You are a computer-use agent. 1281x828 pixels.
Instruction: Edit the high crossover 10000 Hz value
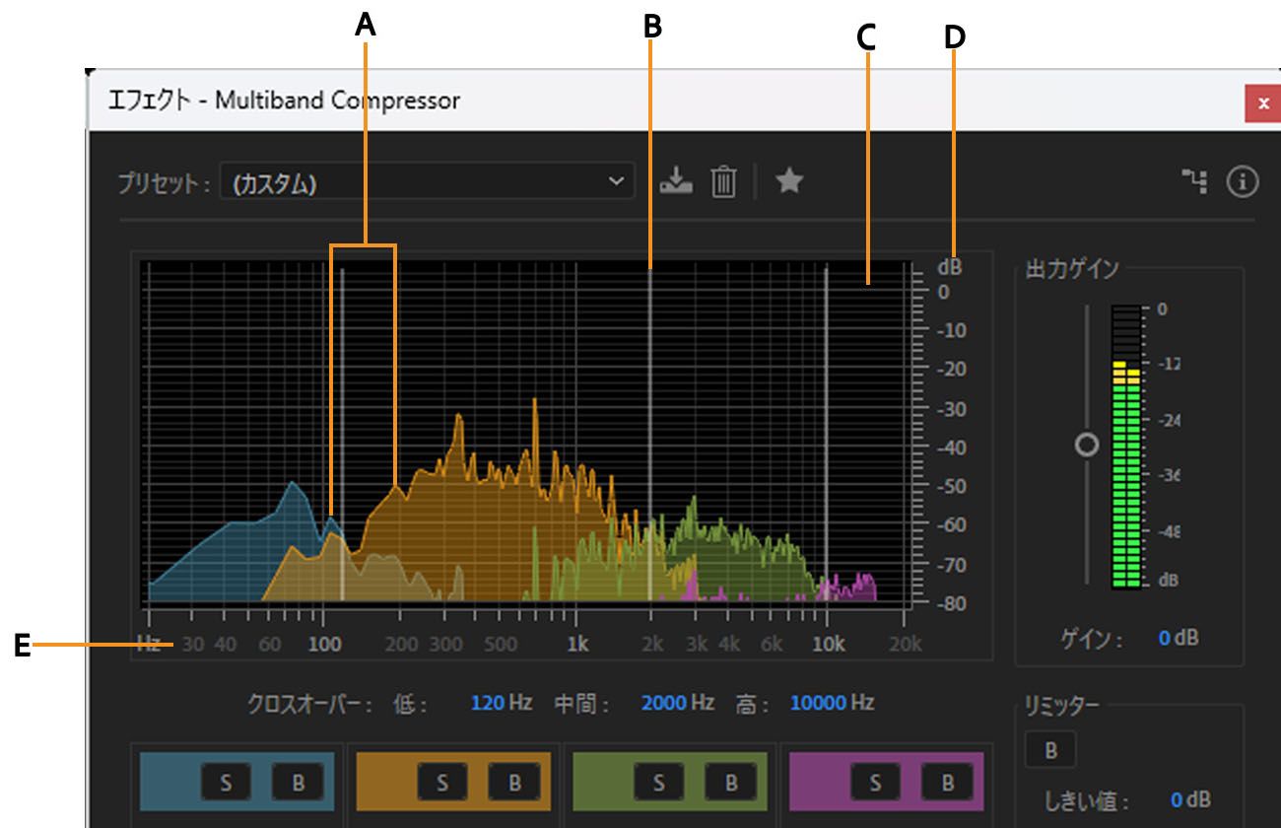pos(818,703)
